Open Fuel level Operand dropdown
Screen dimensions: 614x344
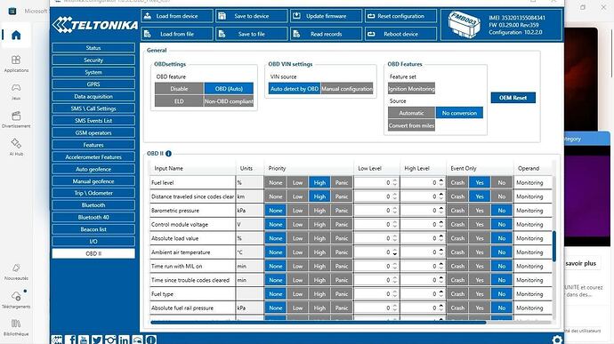533,183
